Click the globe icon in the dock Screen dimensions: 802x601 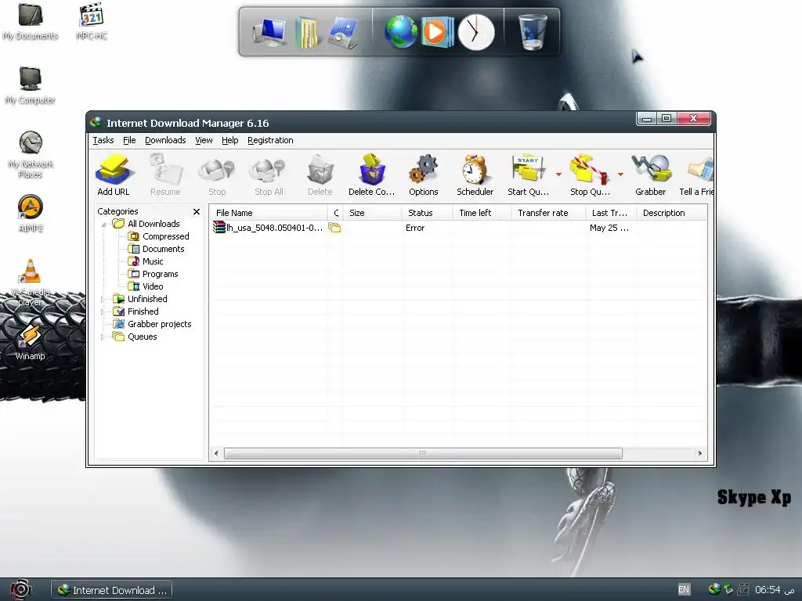401,31
